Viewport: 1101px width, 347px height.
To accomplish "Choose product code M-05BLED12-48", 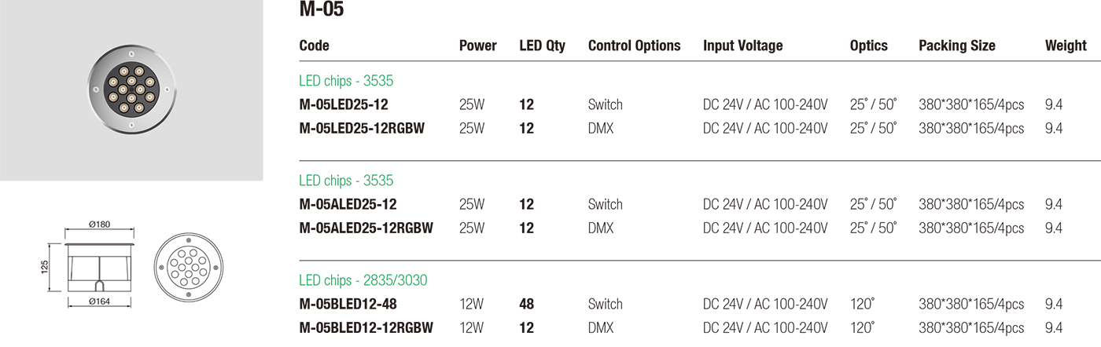I will [x=348, y=304].
